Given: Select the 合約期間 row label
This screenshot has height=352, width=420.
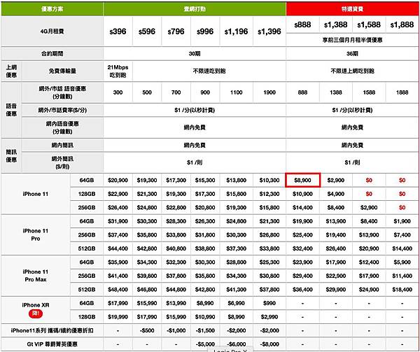Looking at the screenshot, I should [52, 54].
